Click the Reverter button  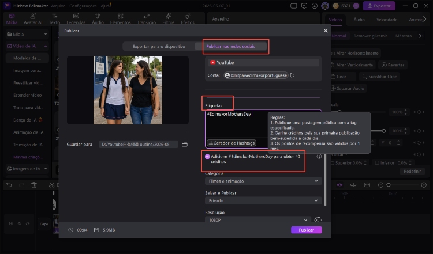(x=393, y=65)
